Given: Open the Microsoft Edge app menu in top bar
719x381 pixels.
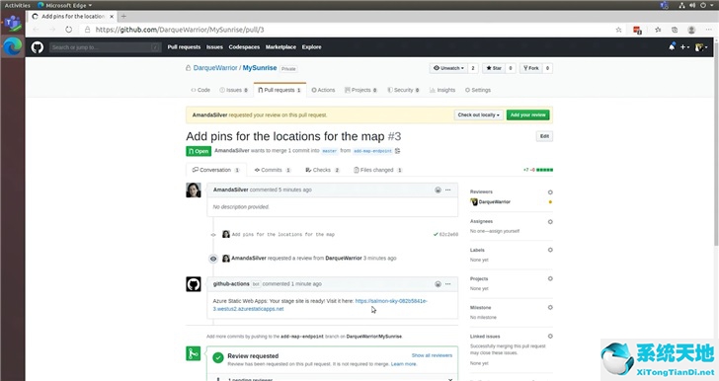Looking at the screenshot, I should [x=64, y=5].
